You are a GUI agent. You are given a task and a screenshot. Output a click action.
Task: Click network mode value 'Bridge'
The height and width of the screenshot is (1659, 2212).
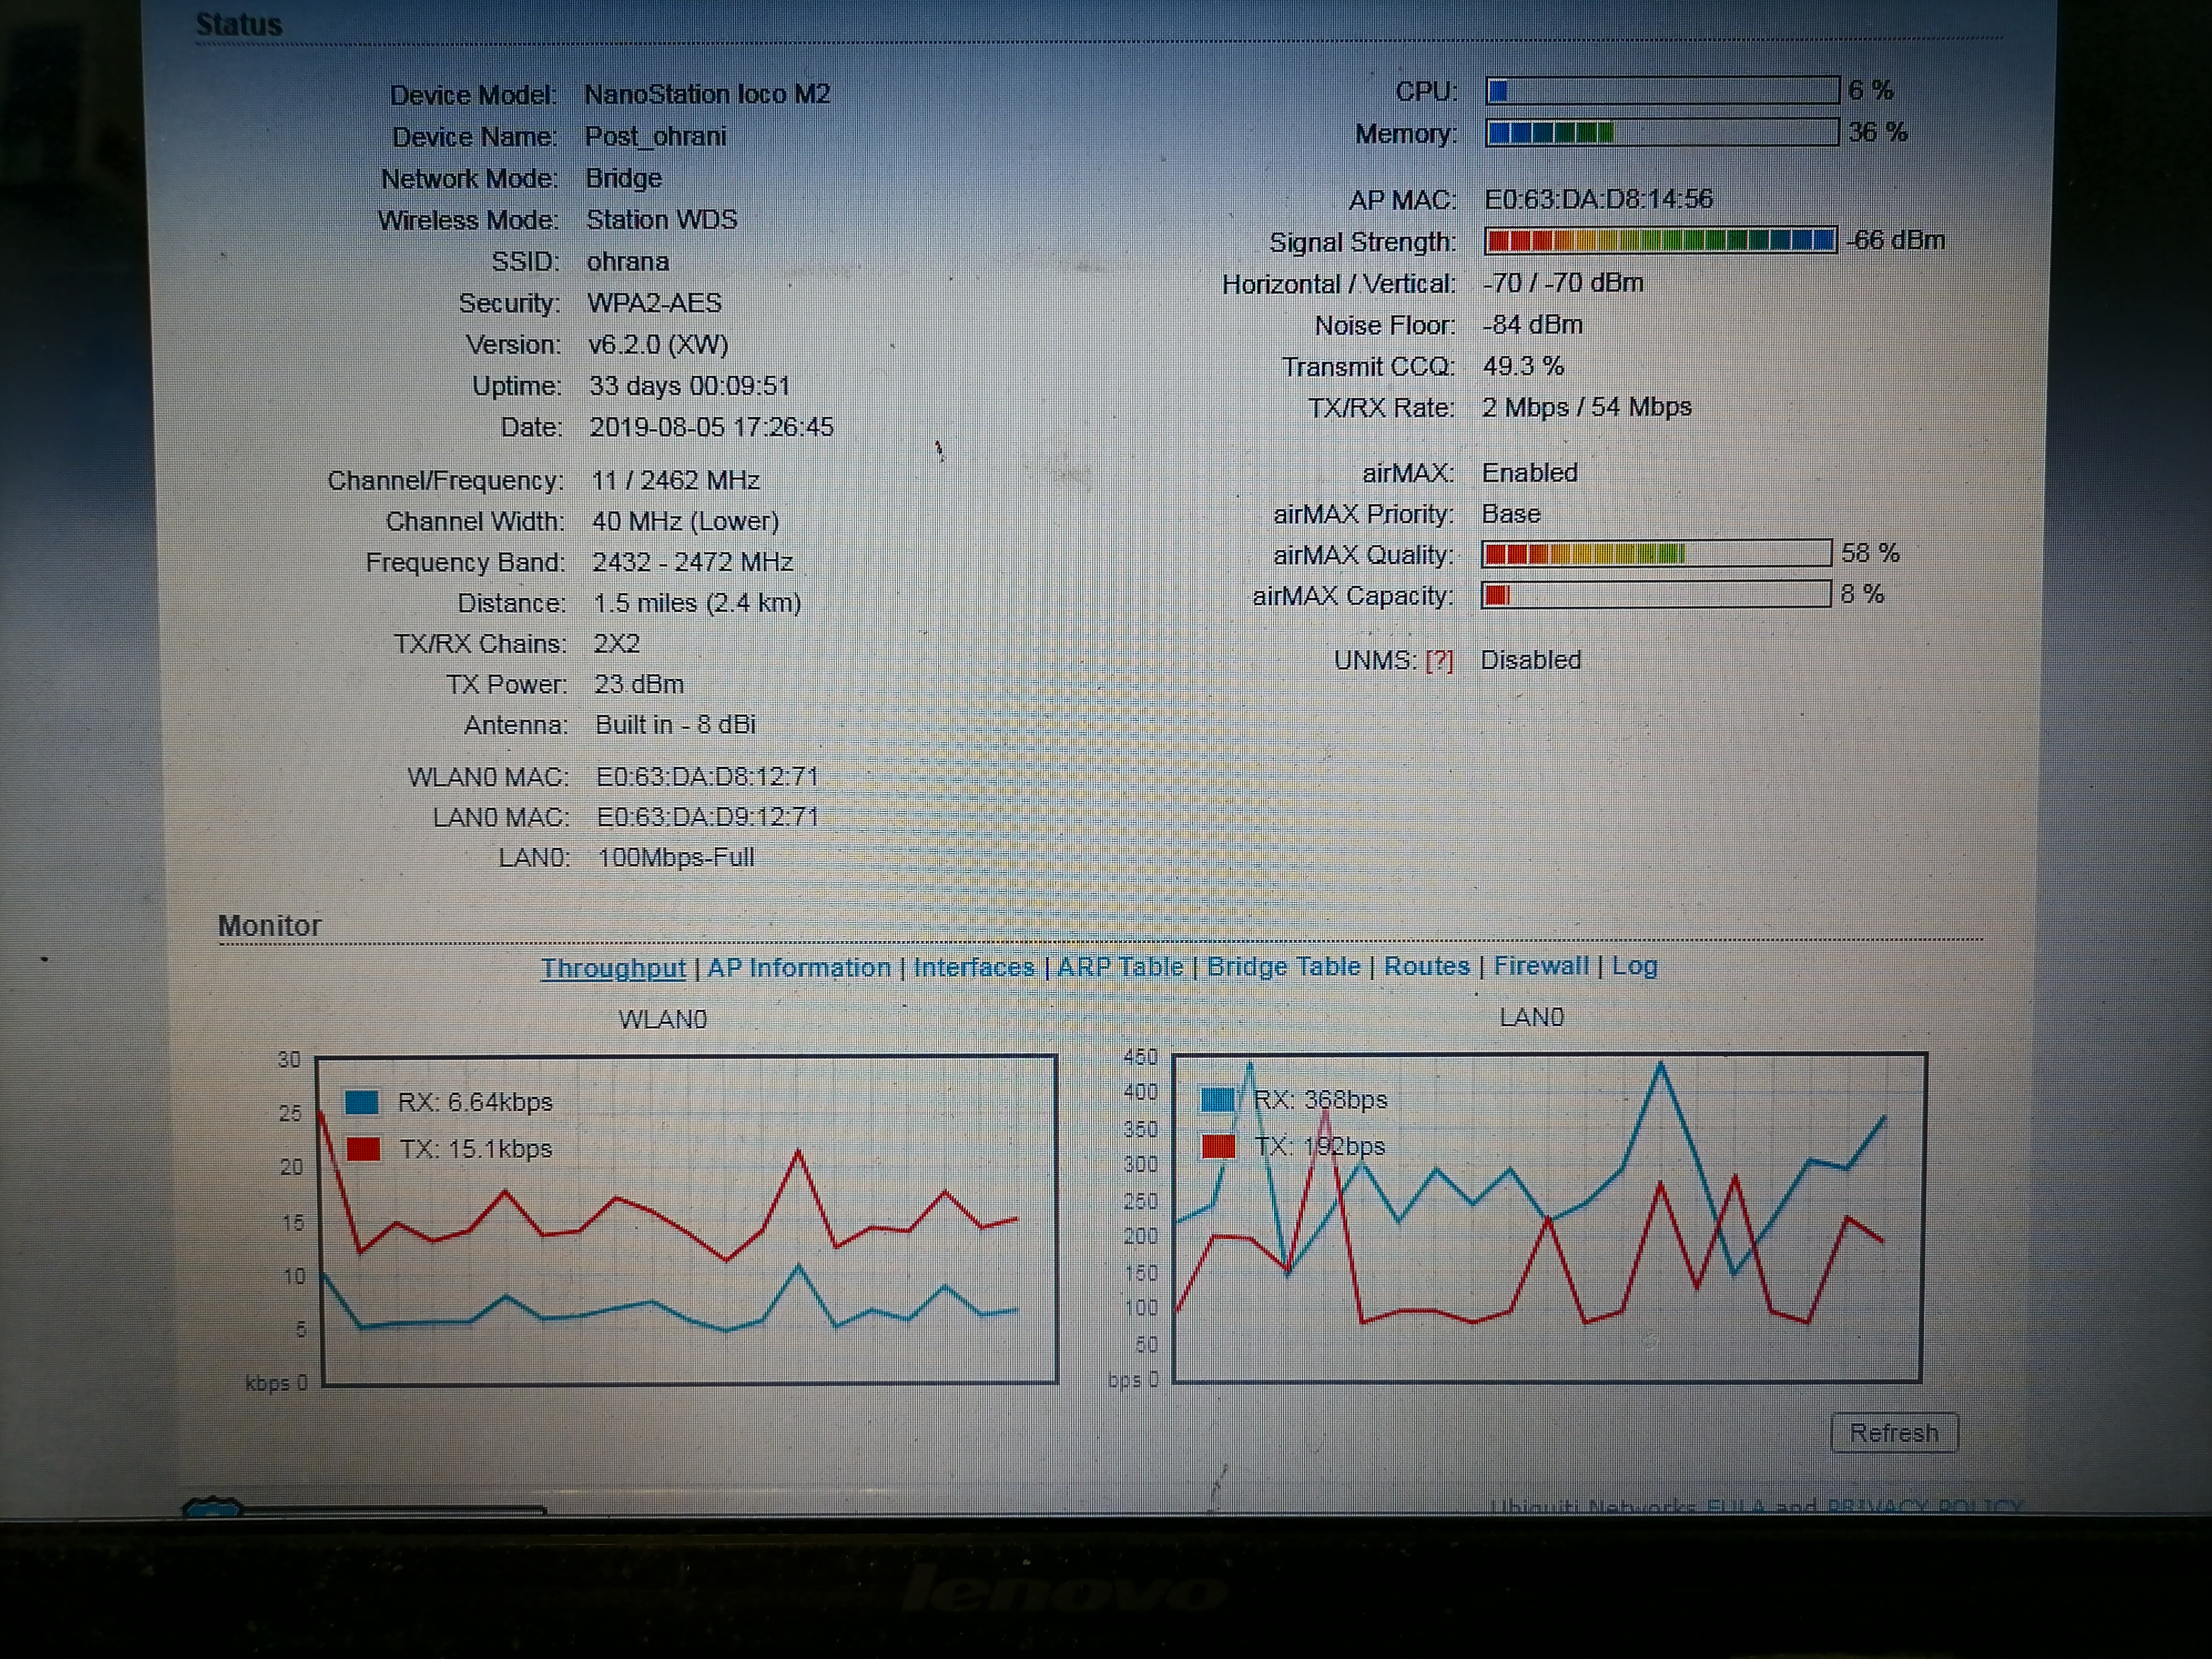(624, 178)
